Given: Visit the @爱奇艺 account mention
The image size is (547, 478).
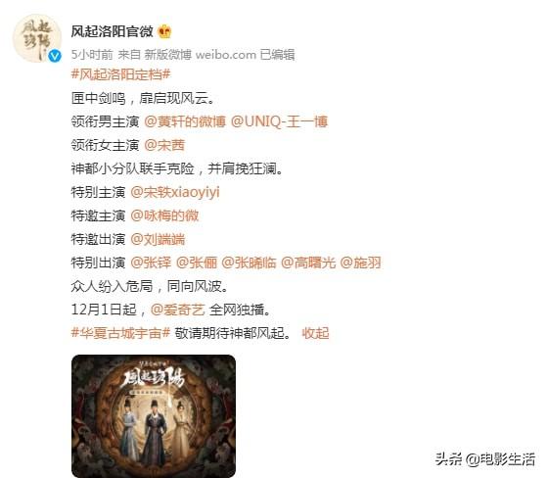Looking at the screenshot, I should pyautogui.click(x=177, y=310).
